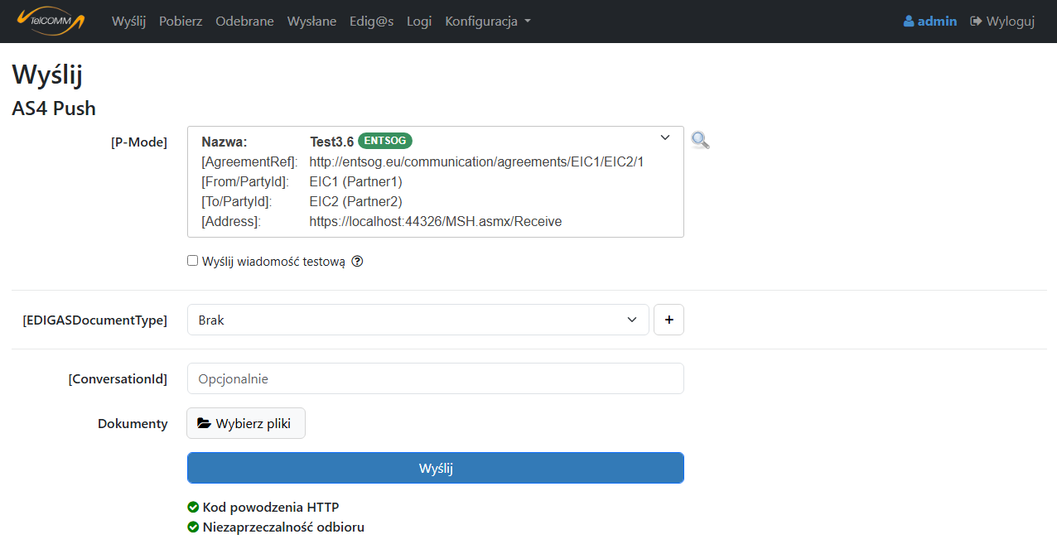Click the ConversationId input field
The image size is (1057, 549).
coord(435,378)
